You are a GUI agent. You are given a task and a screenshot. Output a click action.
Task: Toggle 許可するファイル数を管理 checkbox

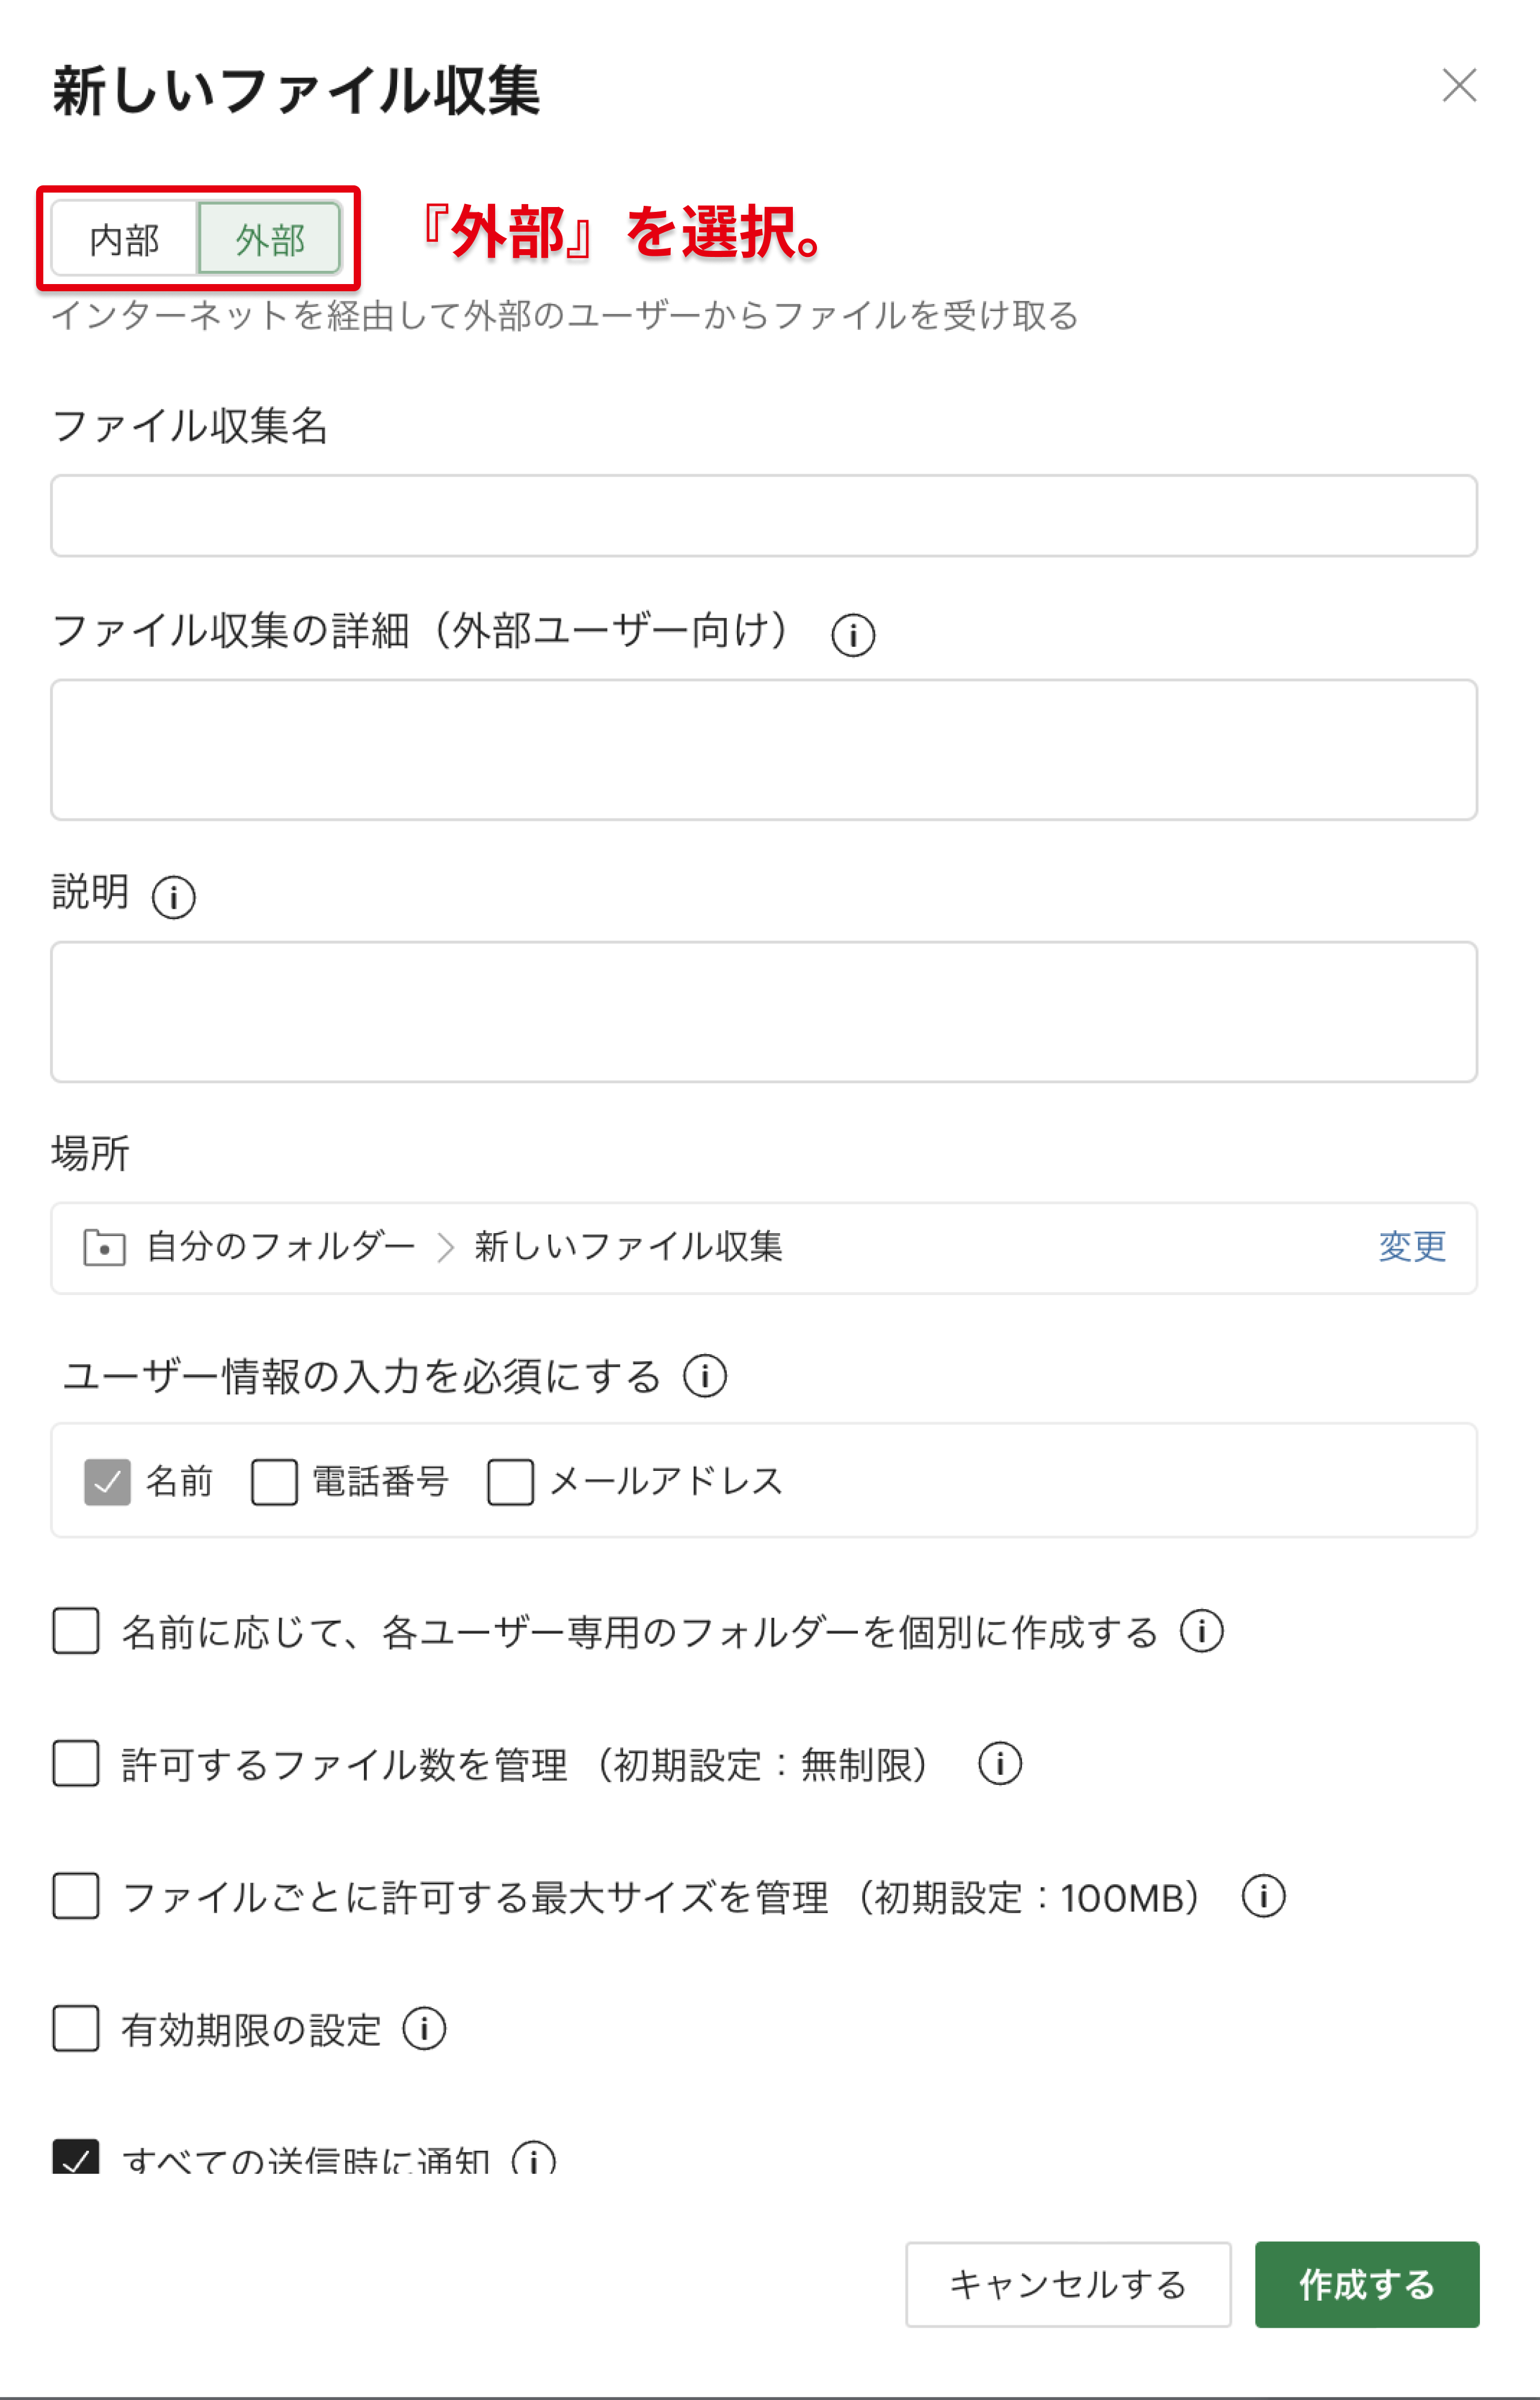tap(76, 1764)
